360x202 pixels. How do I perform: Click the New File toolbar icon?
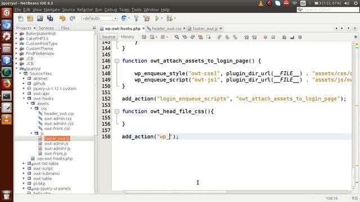tap(21, 19)
